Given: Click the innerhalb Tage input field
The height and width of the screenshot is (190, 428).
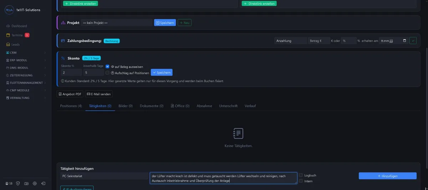Looking at the screenshot, I should [x=93, y=73].
